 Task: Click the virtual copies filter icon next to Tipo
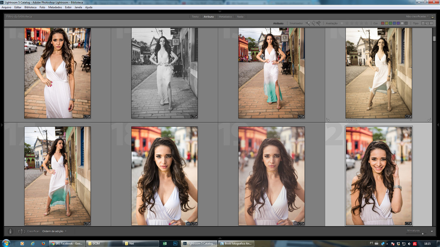[x=427, y=23]
